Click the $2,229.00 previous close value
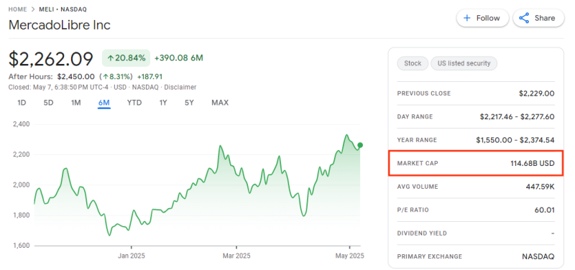 point(536,93)
